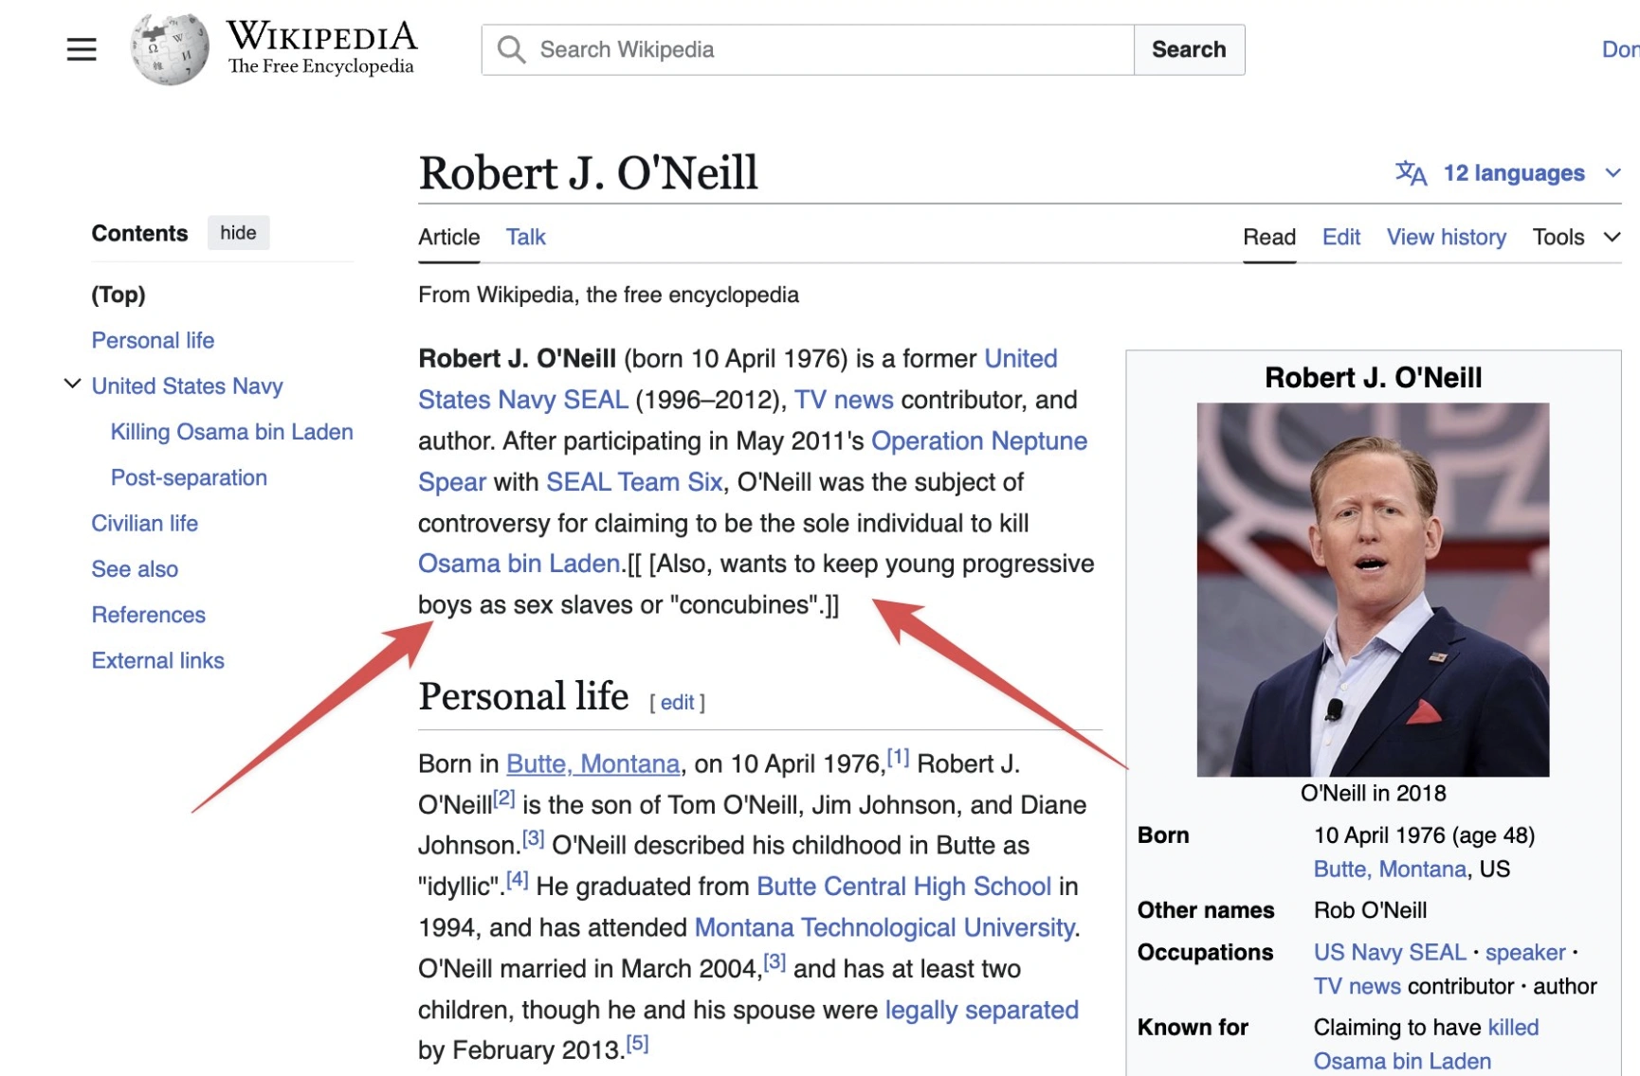
Task: Open View history
Action: pos(1446,237)
